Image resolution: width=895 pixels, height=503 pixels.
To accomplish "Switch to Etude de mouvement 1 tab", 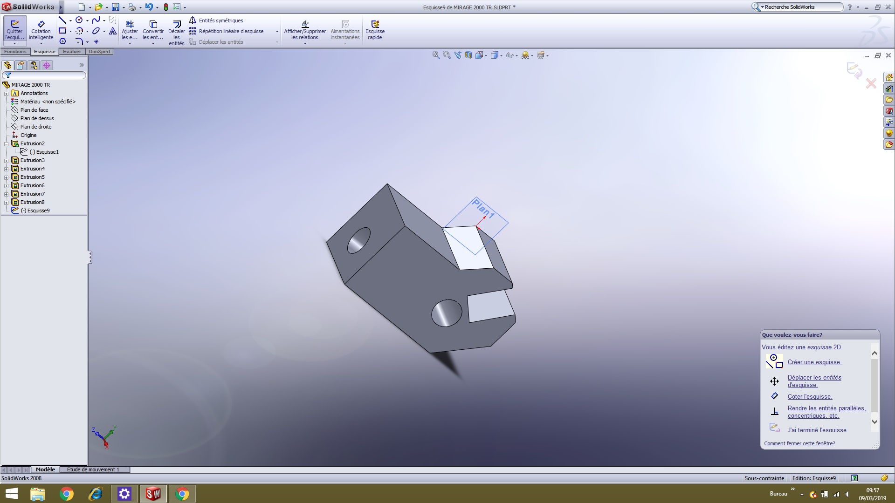I will click(x=93, y=469).
